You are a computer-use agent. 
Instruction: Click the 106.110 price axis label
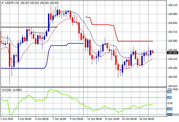pos(172,5)
